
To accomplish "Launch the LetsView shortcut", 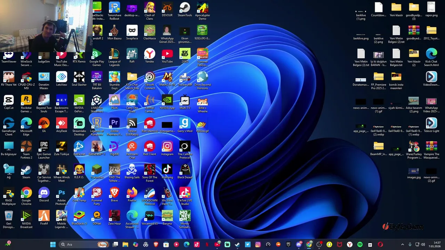I will [62, 79].
